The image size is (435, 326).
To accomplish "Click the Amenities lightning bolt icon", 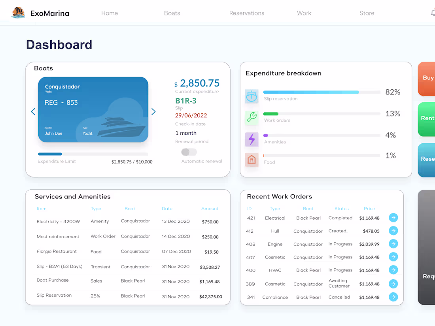I will coord(252,139).
